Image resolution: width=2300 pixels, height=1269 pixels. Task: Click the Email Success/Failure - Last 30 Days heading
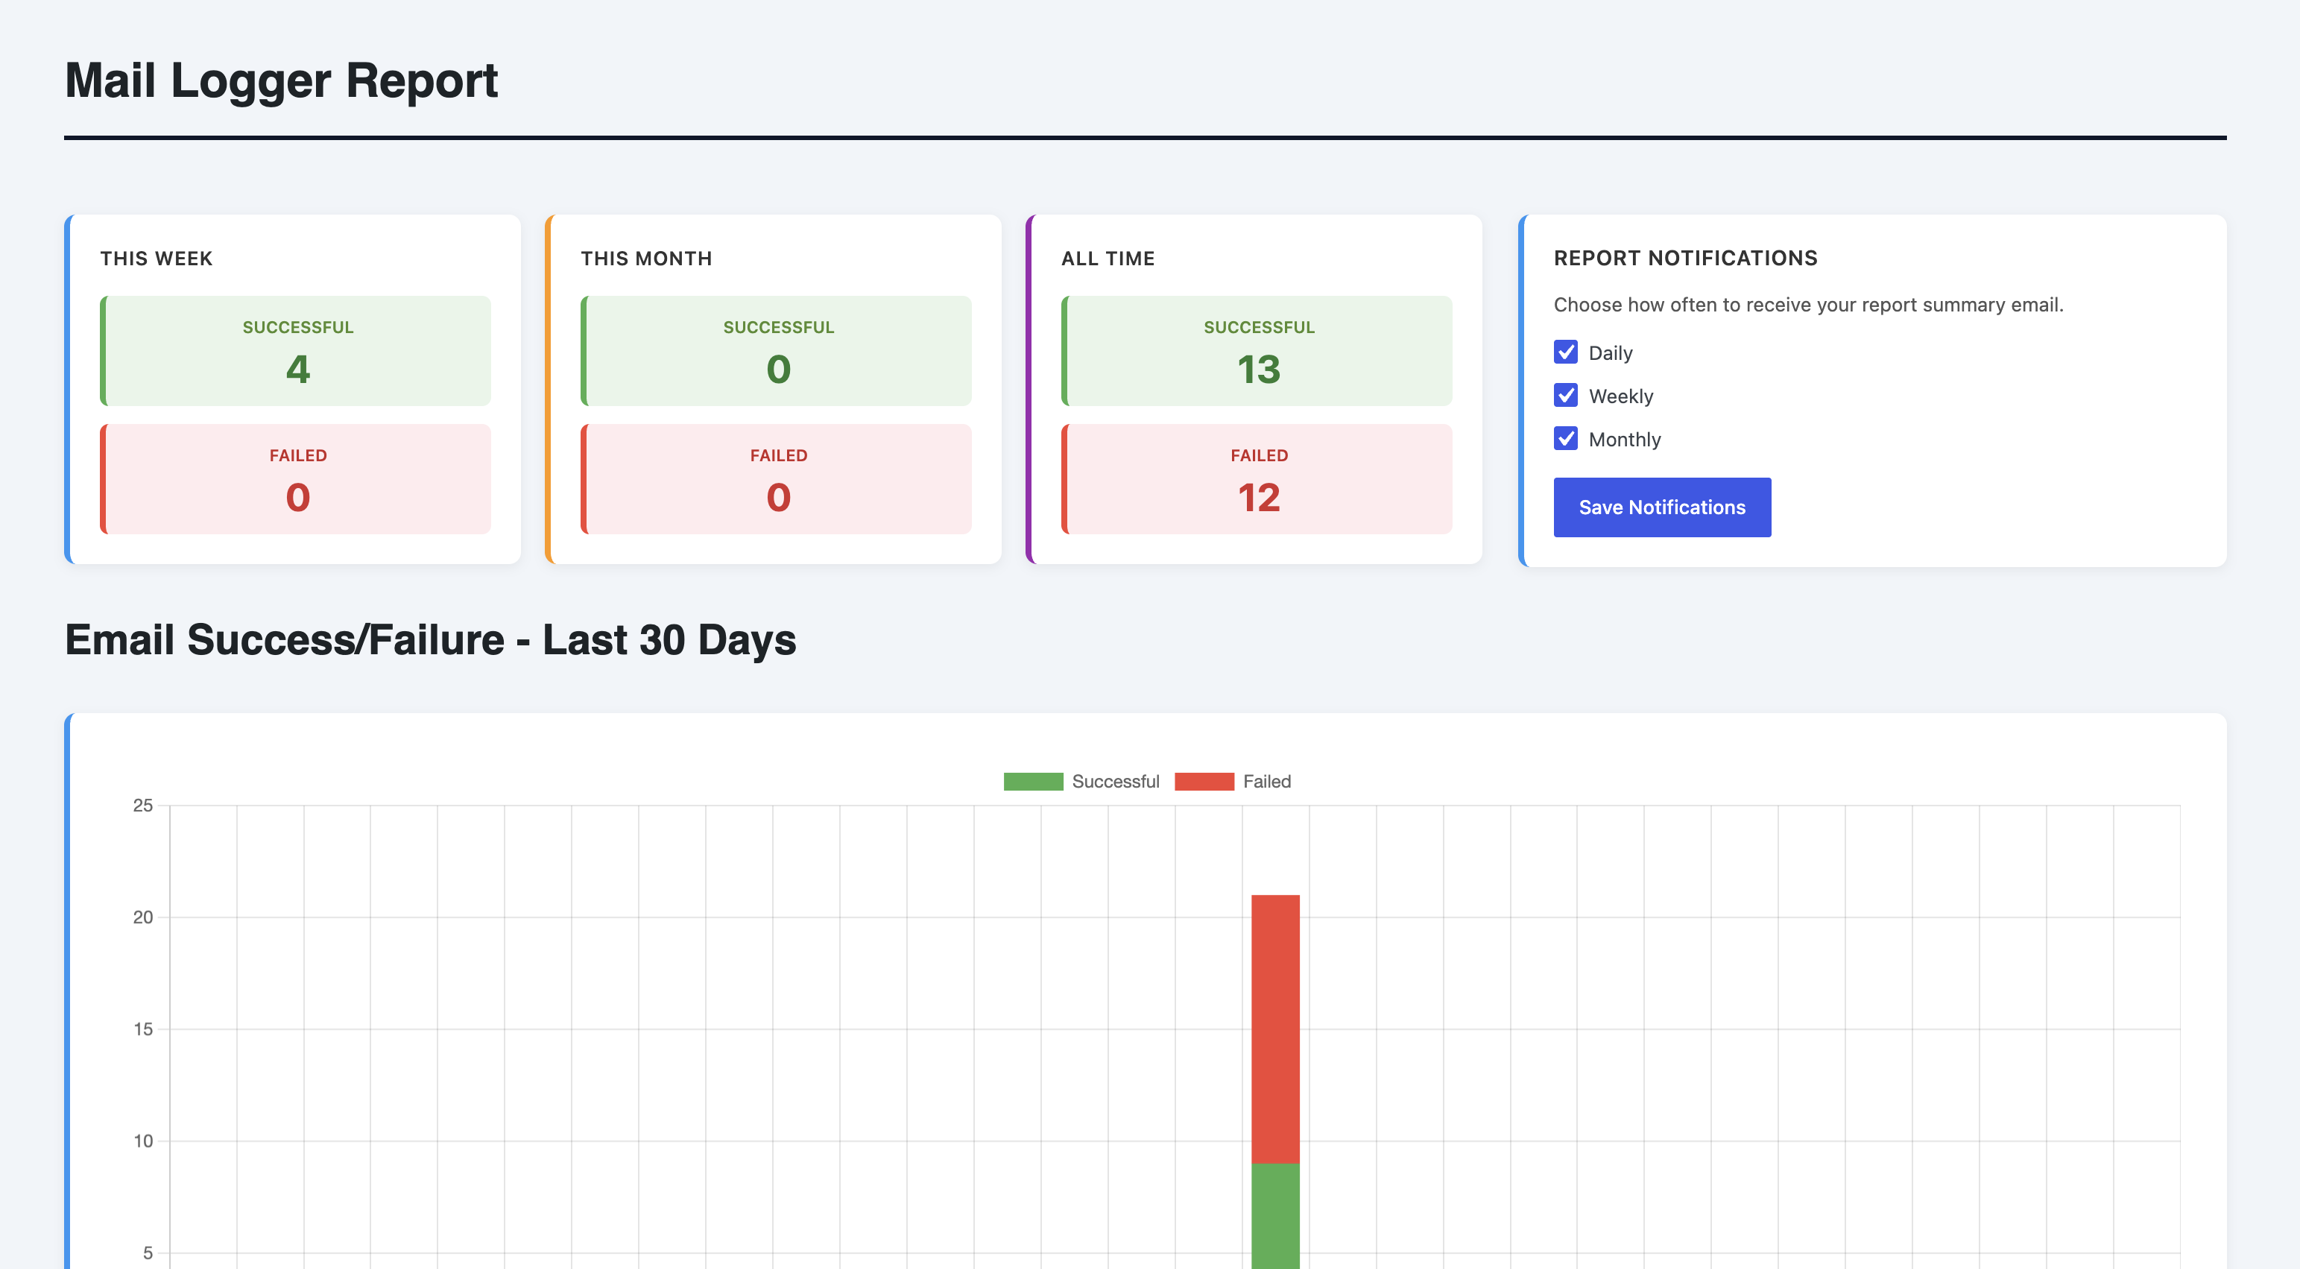[x=430, y=640]
